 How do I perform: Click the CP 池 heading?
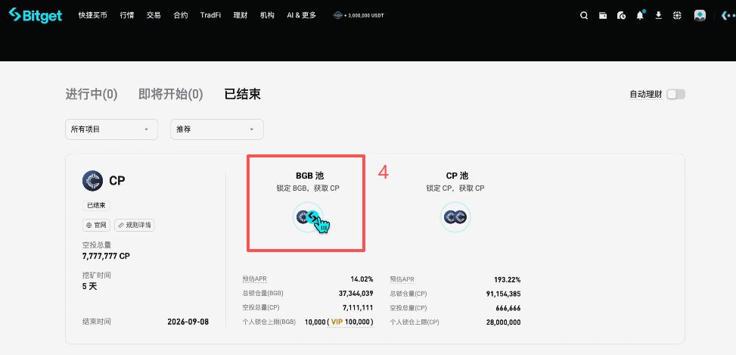point(457,176)
